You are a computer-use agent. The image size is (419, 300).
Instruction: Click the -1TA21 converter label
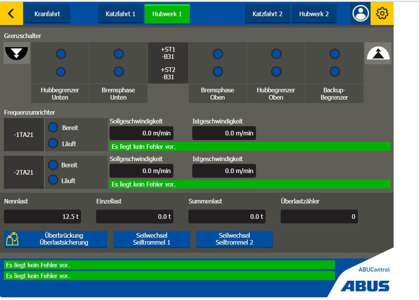pyautogui.click(x=23, y=135)
